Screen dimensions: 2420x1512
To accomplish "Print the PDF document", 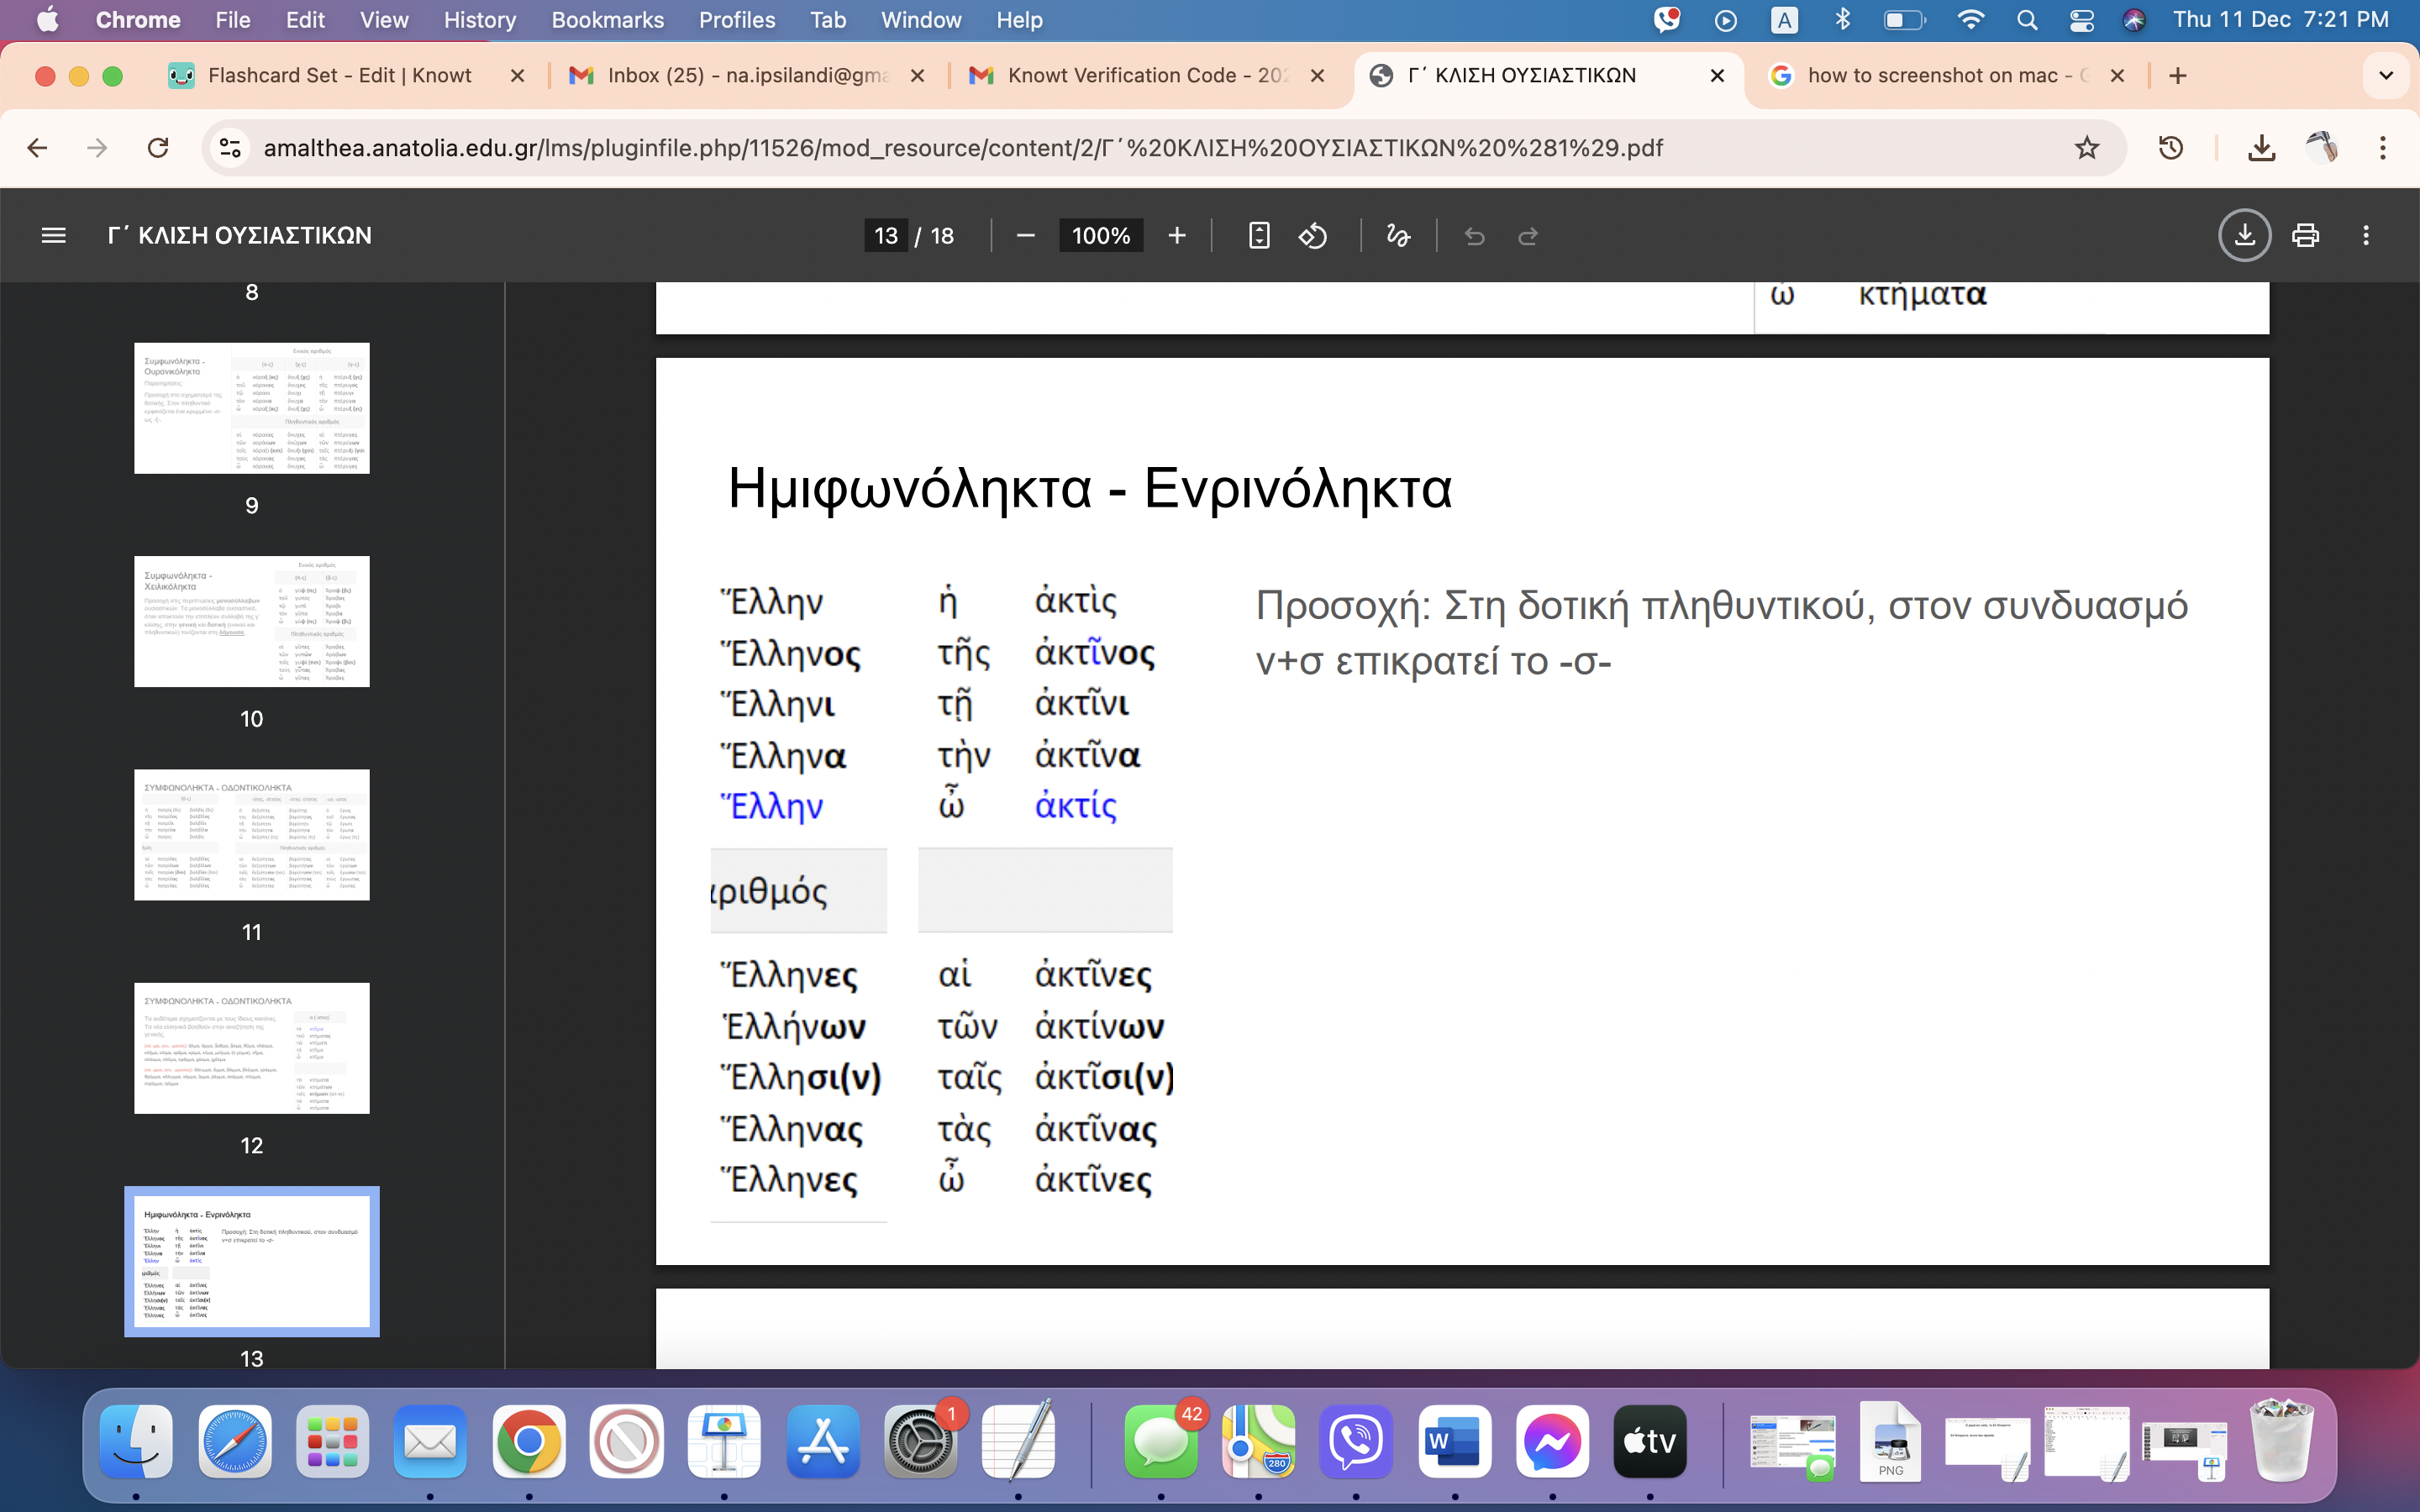I will 2306,236.
